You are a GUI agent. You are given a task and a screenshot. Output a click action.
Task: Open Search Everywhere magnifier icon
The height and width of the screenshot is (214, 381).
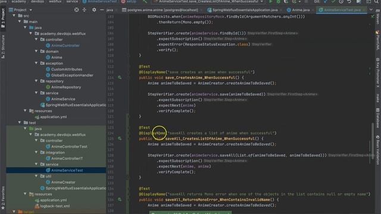point(376,1)
